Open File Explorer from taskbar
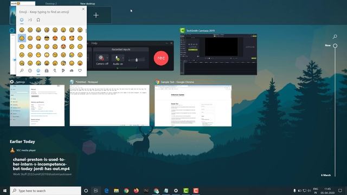 pos(117,191)
